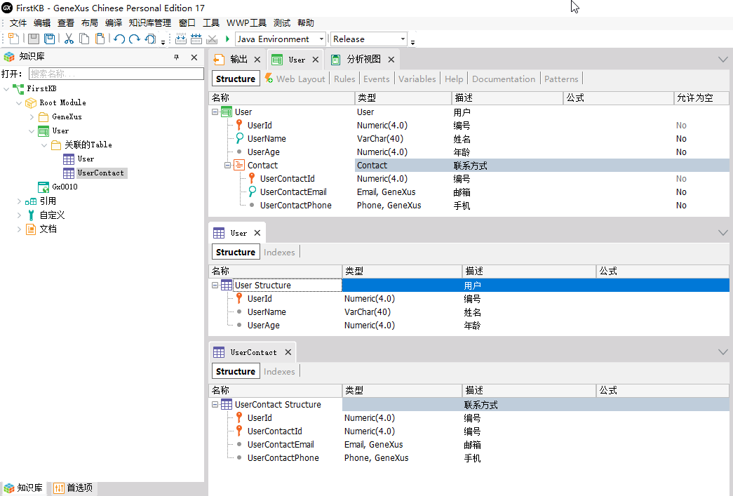Click the 文档 document icon in tree
The width and height of the screenshot is (733, 496).
(x=31, y=229)
